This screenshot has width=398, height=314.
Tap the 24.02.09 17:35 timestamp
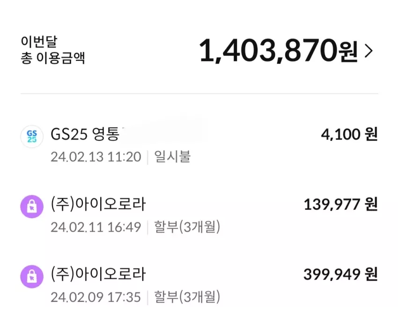click(96, 297)
